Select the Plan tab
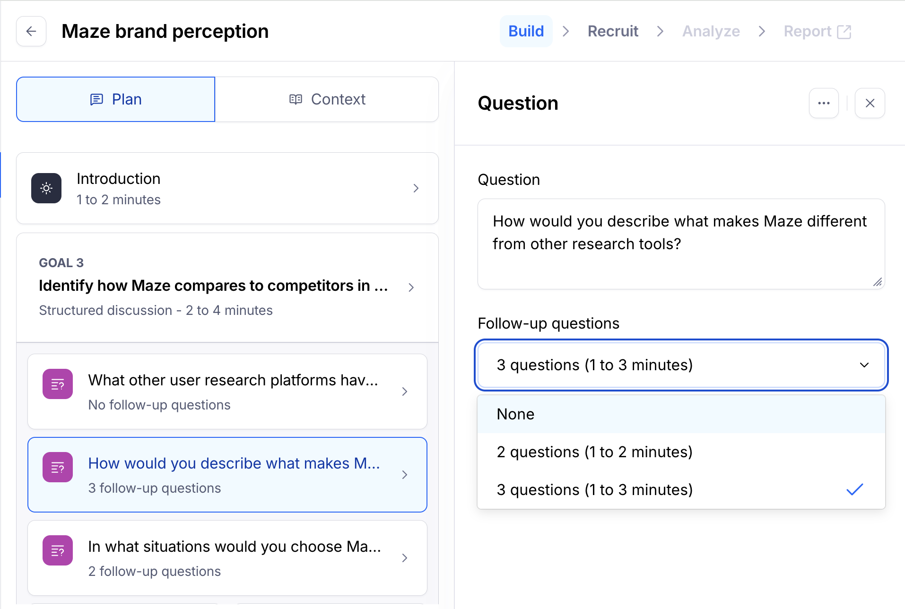Image resolution: width=905 pixels, height=609 pixels. click(x=116, y=99)
